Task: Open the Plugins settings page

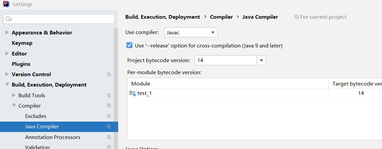Action: pyautogui.click(x=21, y=64)
